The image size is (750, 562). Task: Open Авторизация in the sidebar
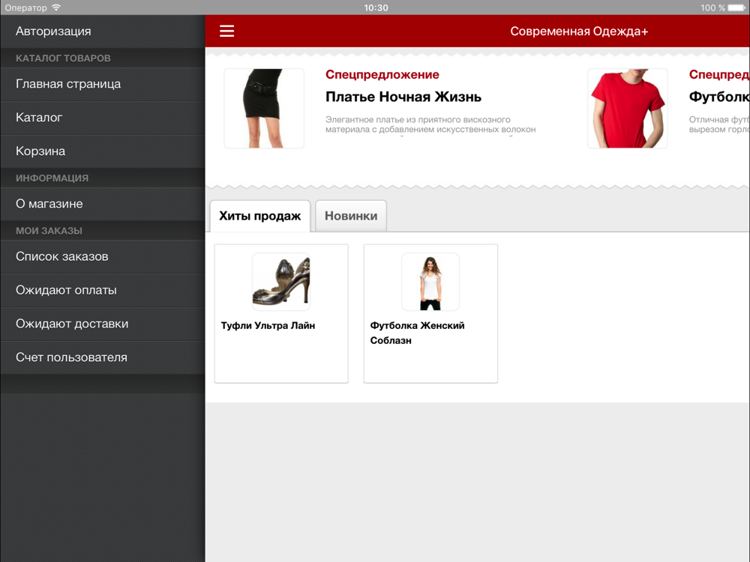[x=102, y=31]
